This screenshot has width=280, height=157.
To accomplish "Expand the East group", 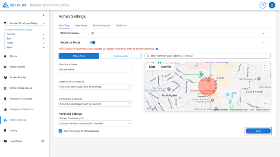I will (44, 39).
